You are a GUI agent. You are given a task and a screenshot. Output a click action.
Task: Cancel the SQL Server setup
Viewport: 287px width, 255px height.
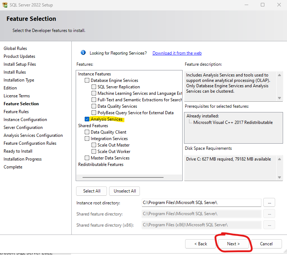point(266,244)
